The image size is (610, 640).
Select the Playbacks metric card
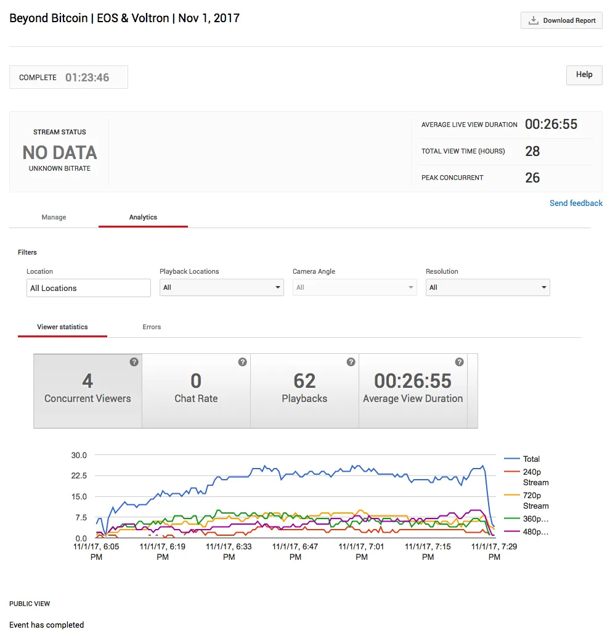coord(305,391)
